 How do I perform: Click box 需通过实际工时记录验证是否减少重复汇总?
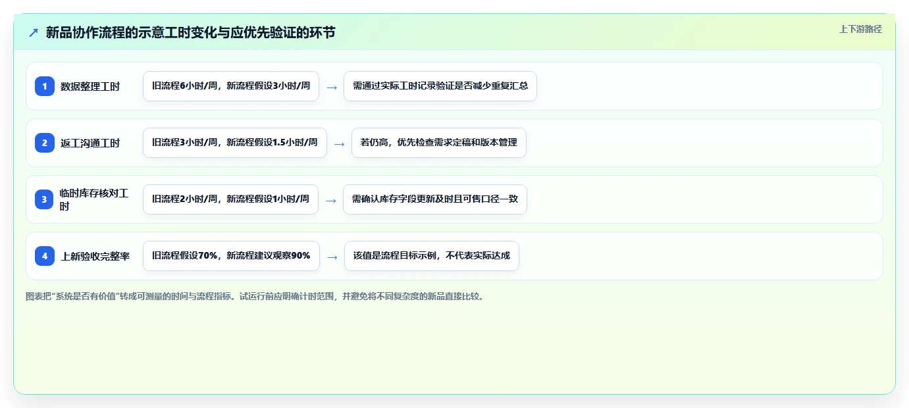(440, 86)
